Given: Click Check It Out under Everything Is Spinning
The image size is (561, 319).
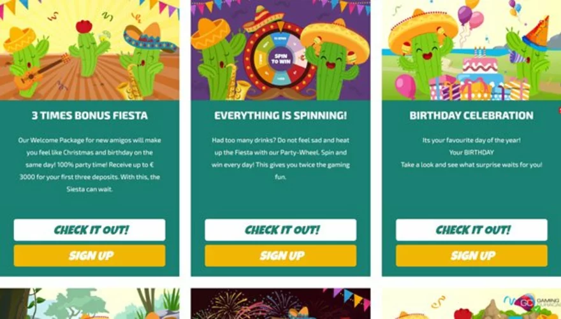Looking at the screenshot, I should pyautogui.click(x=280, y=230).
